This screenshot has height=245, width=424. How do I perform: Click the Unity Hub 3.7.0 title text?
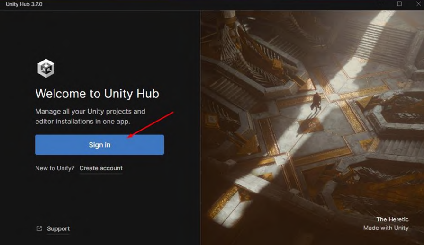pyautogui.click(x=24, y=4)
